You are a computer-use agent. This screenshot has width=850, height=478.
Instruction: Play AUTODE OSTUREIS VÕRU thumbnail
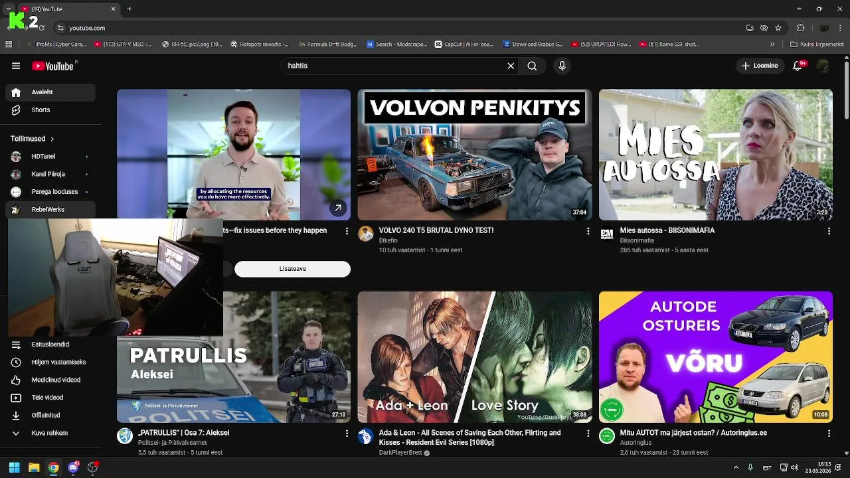(x=716, y=357)
